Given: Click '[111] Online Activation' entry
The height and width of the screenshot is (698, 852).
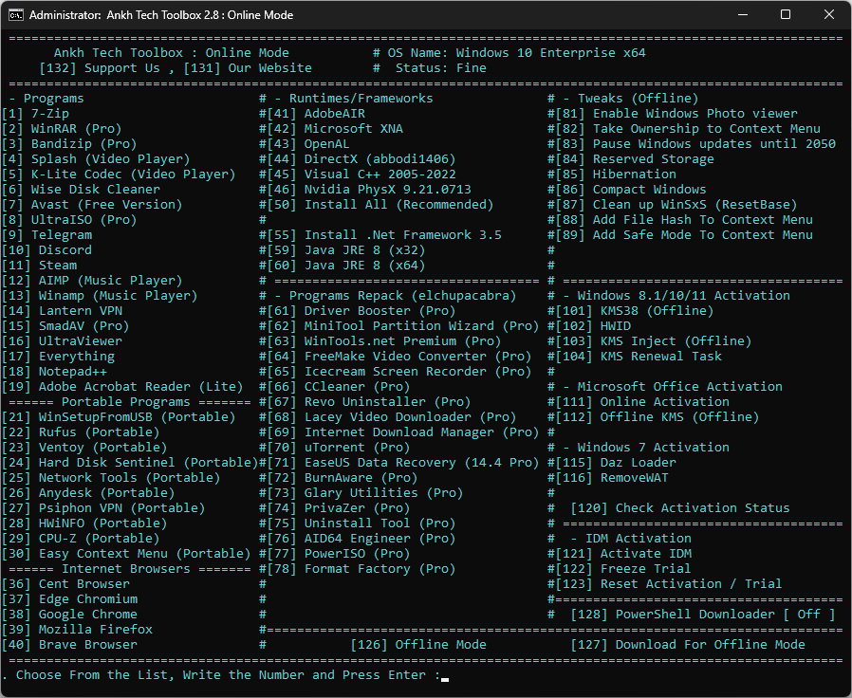Looking at the screenshot, I should point(642,402).
